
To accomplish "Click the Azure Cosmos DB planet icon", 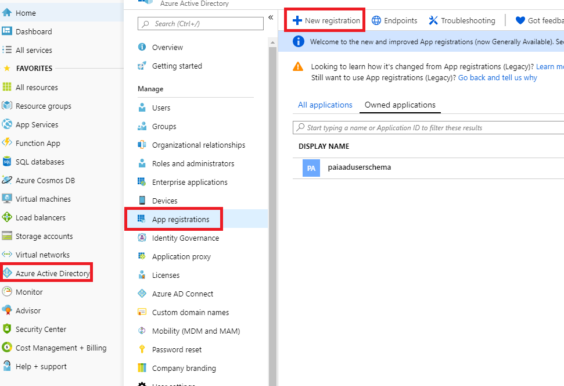I will (7, 180).
